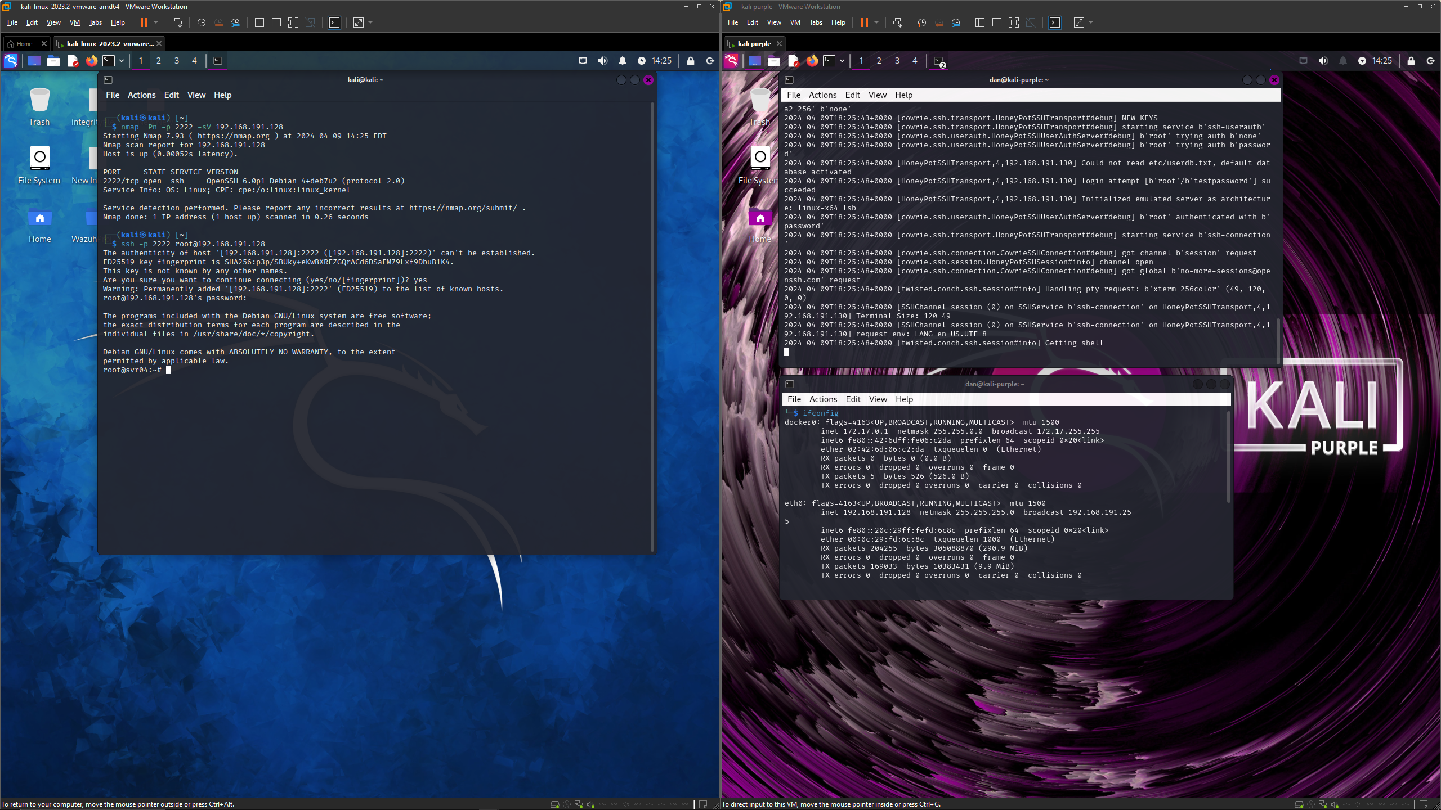Click ssh root@192.168.191.128 command line text

(x=193, y=244)
